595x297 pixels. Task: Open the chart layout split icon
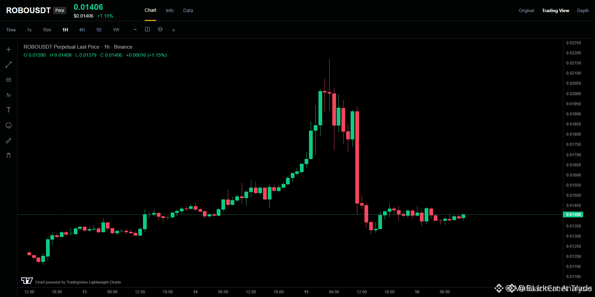pyautogui.click(x=147, y=29)
